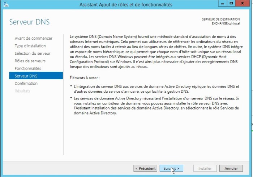Click the wizard icon in the title bar
The height and width of the screenshot is (177, 253).
tap(6, 4)
